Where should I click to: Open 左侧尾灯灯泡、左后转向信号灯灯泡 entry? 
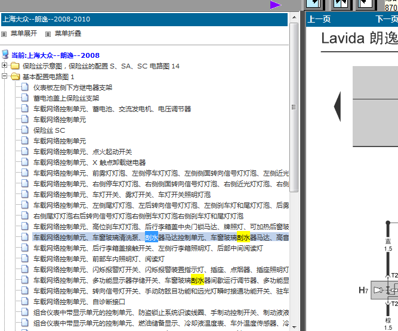click(161, 205)
